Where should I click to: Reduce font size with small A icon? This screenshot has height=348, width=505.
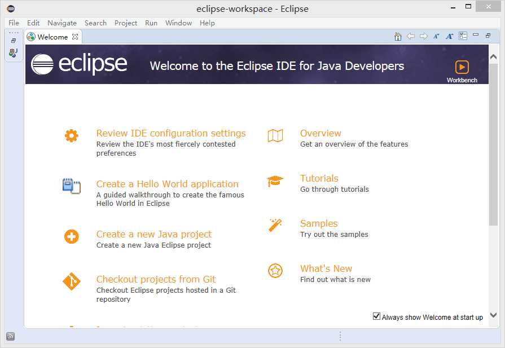tap(436, 36)
